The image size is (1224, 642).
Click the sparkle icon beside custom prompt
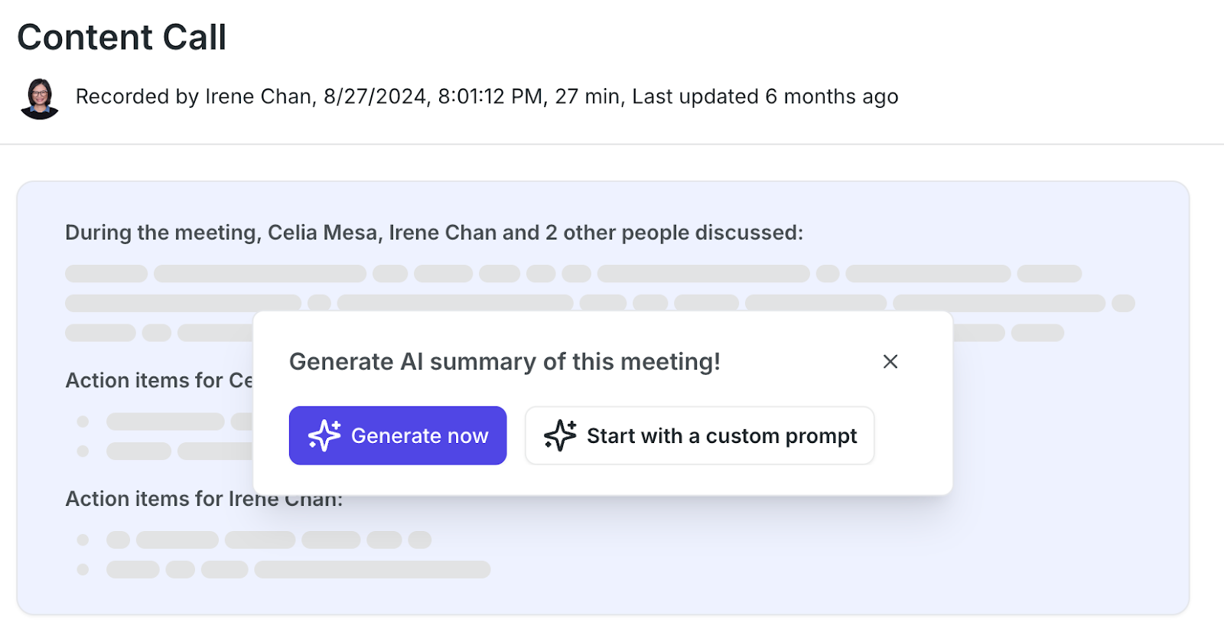tap(560, 435)
